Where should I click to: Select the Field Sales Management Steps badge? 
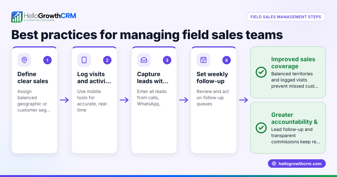pos(286,17)
